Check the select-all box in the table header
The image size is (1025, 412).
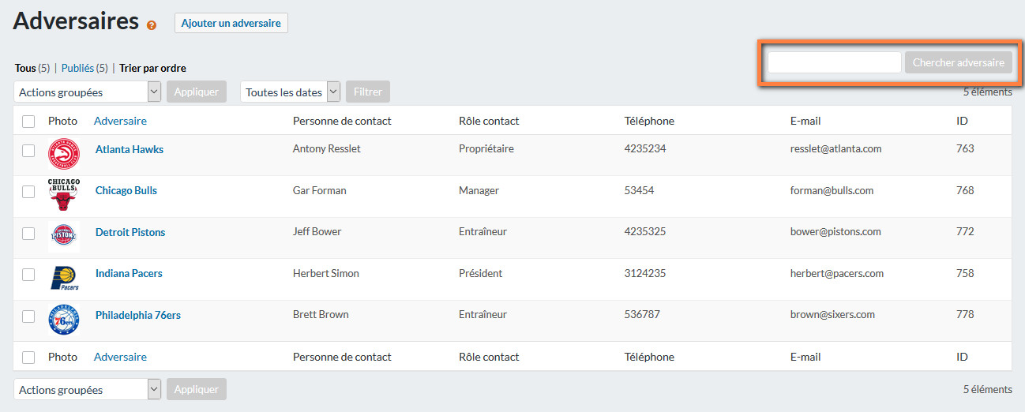pos(28,122)
